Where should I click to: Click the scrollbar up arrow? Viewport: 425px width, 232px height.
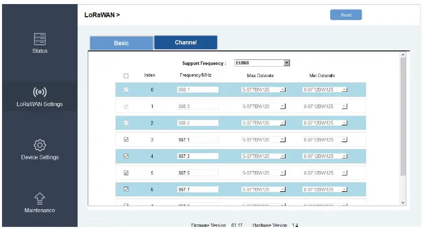click(x=403, y=55)
